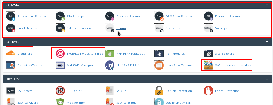Open the SSL Cert Backups icon
273x105 pixels.
pyautogui.click(x=60, y=28)
